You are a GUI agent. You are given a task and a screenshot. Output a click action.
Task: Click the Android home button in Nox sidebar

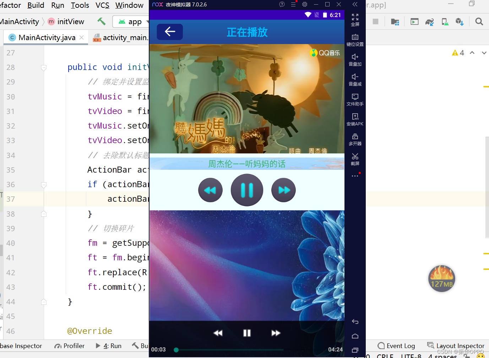point(355,336)
